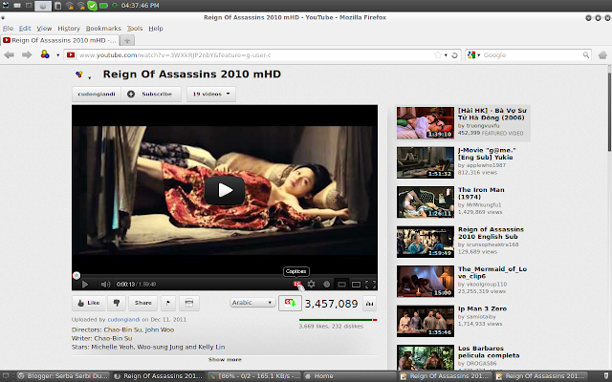The image size is (612, 382).
Task: Enter fullscreen video mode
Action: tap(370, 285)
